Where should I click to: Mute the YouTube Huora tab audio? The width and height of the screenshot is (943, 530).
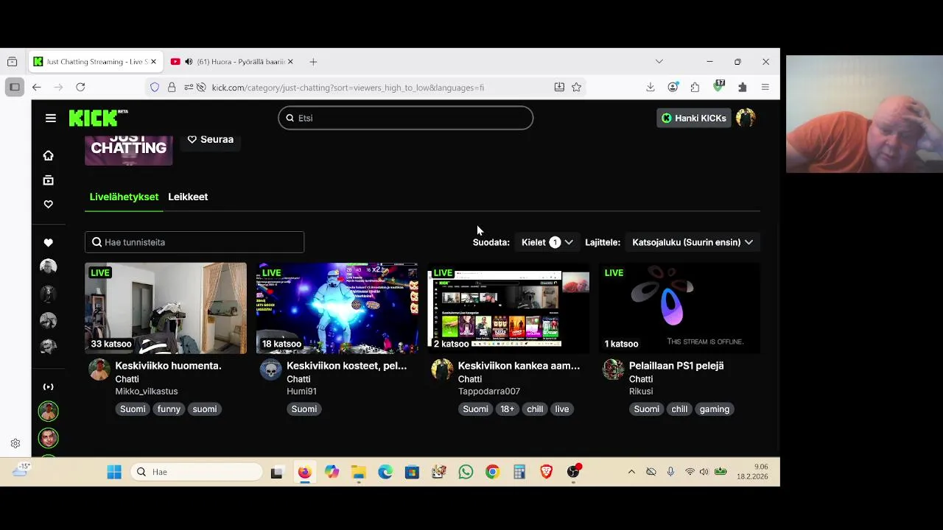189,62
